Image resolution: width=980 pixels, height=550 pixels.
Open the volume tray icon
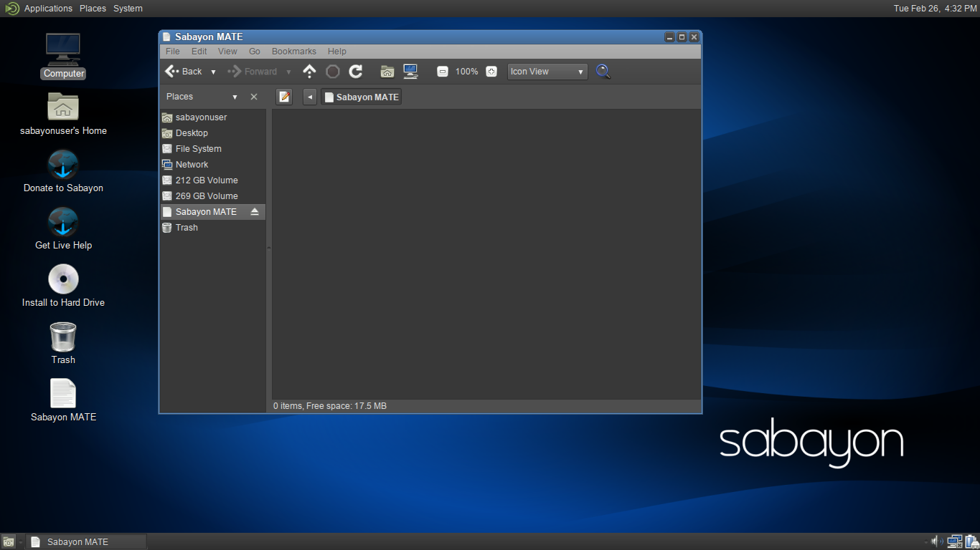(936, 541)
